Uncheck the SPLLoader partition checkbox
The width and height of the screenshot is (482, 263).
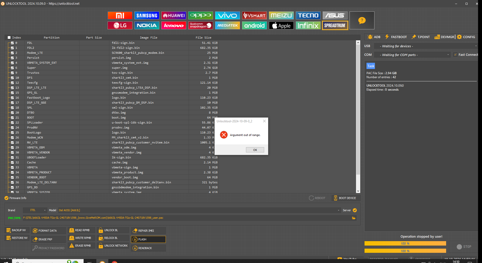click(12, 122)
